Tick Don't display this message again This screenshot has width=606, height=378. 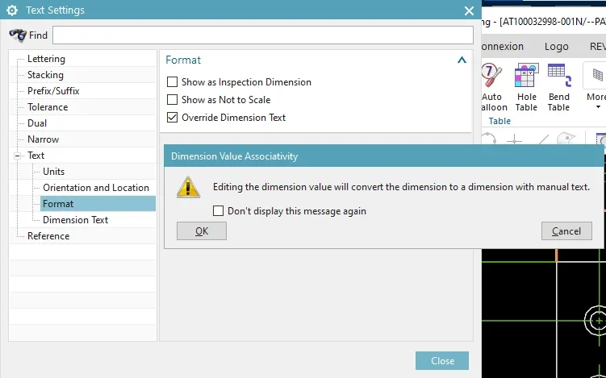(x=218, y=211)
